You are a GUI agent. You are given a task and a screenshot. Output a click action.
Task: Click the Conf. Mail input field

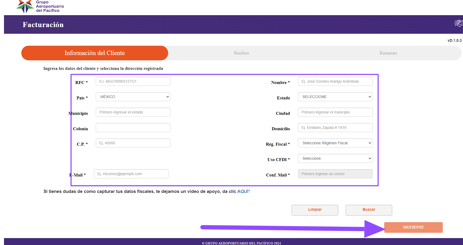pos(335,174)
